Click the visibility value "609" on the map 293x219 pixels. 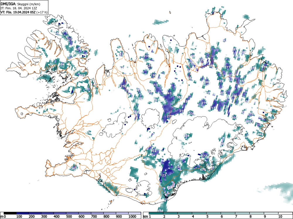pyautogui.click(x=141, y=98)
